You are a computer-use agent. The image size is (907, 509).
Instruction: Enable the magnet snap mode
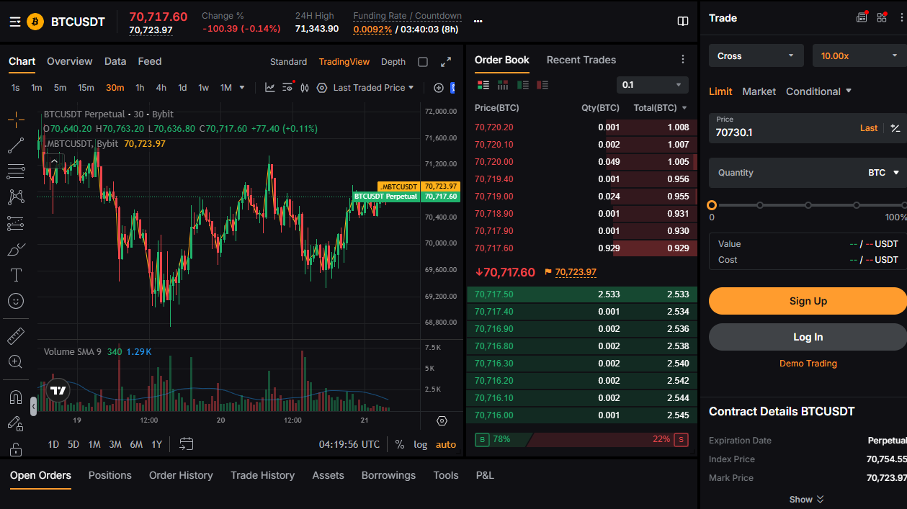click(16, 397)
